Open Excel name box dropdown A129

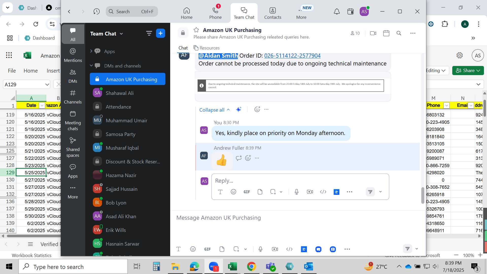[47, 84]
